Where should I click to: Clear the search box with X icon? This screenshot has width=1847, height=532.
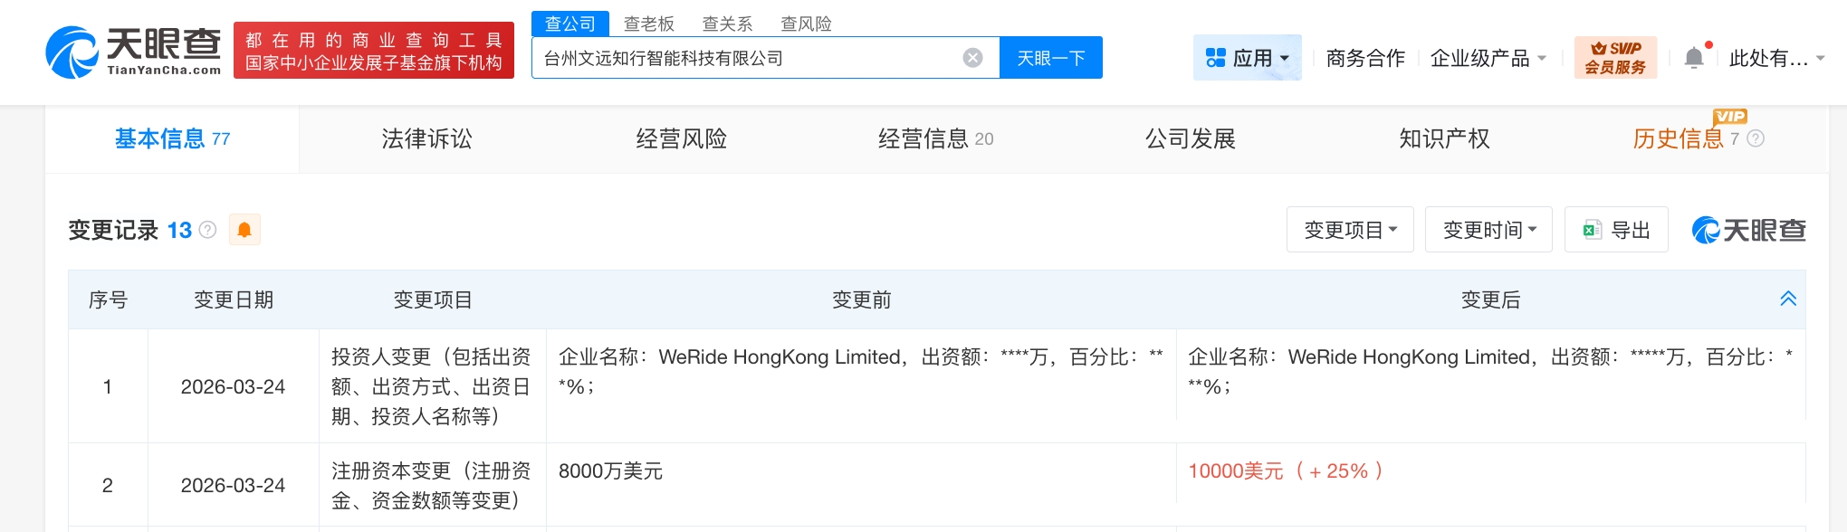click(x=972, y=58)
